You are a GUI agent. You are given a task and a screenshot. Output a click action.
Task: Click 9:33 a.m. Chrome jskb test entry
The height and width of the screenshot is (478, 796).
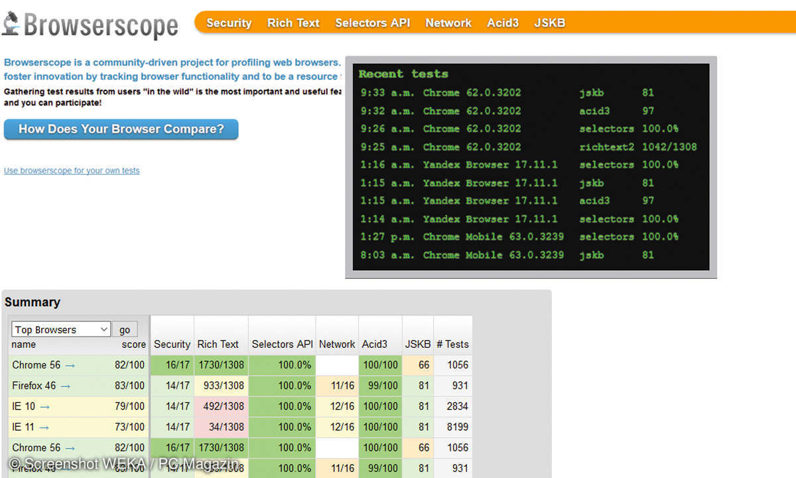[507, 92]
